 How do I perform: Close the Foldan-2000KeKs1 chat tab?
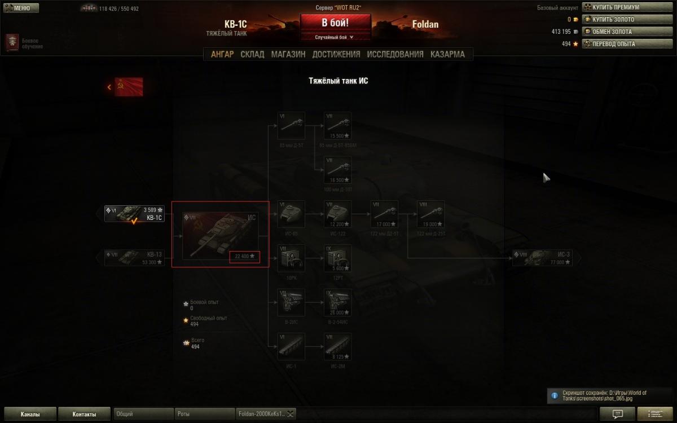[x=291, y=414]
